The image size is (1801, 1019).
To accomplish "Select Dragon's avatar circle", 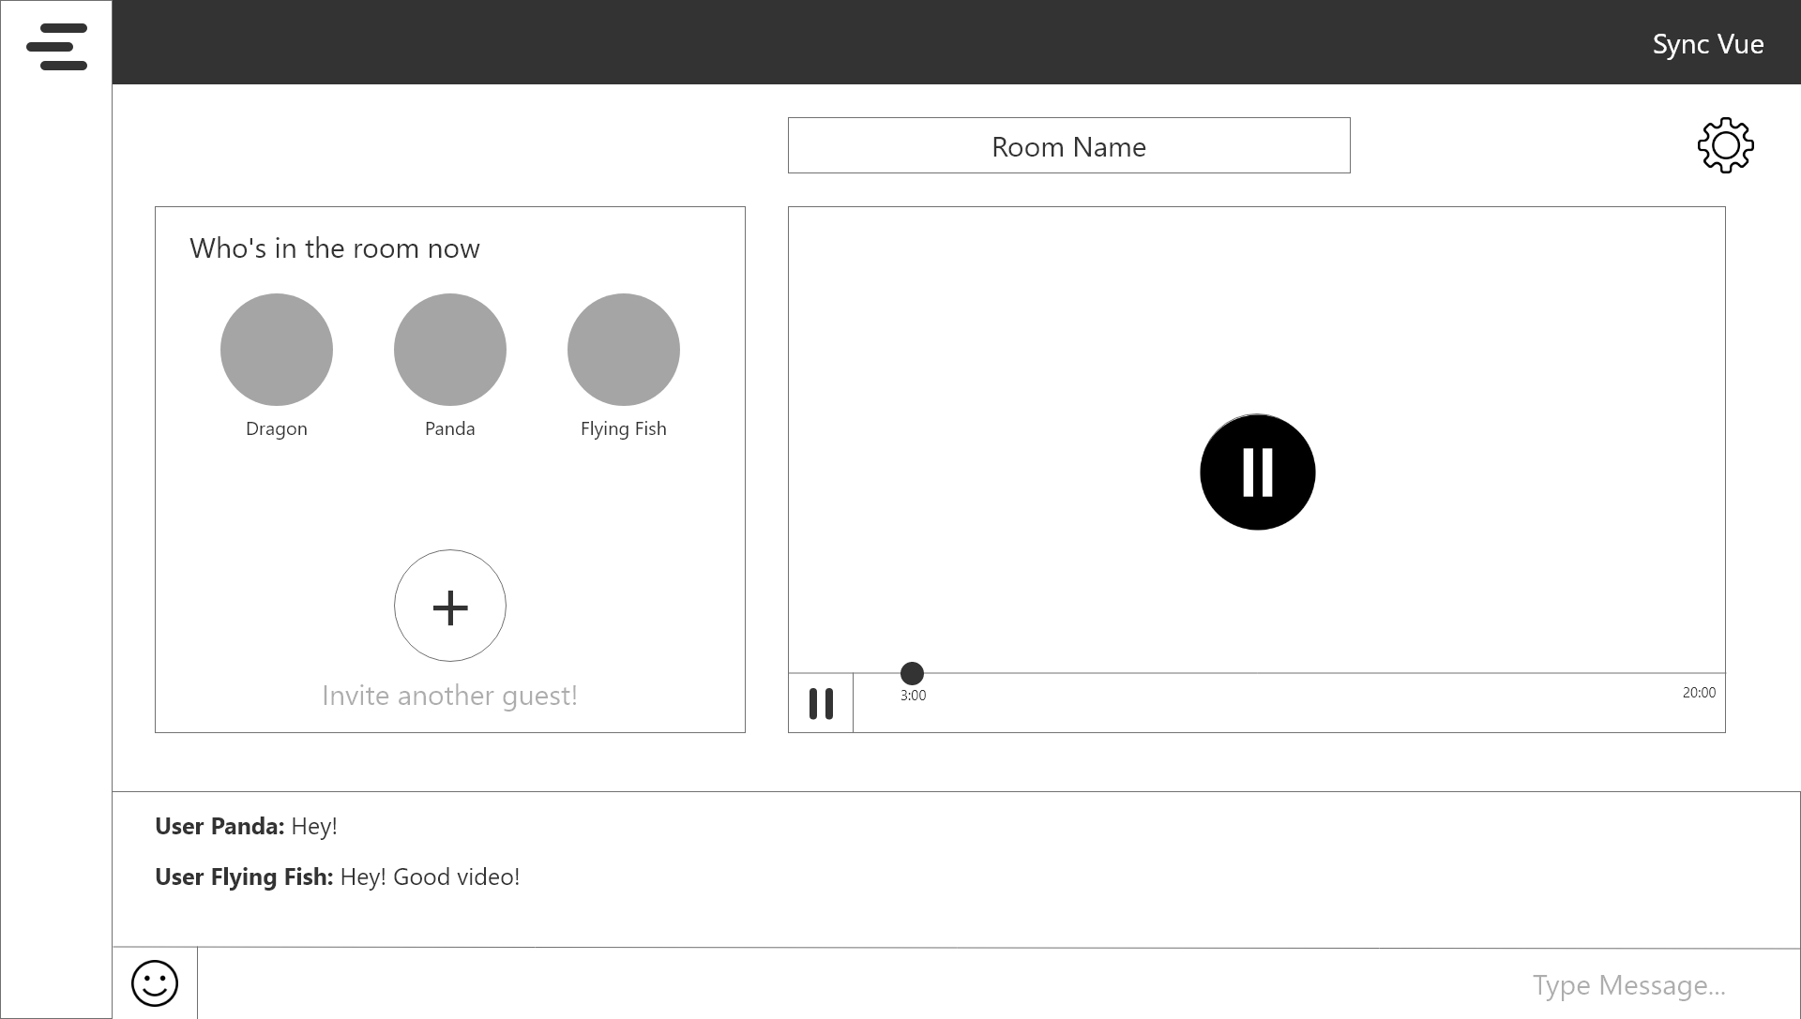I will pyautogui.click(x=277, y=350).
